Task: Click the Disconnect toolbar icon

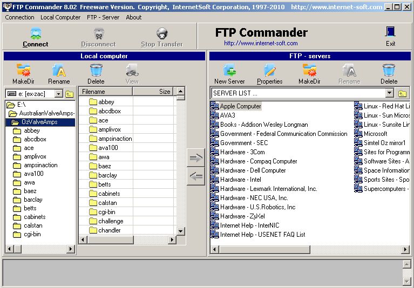Action: [99, 34]
